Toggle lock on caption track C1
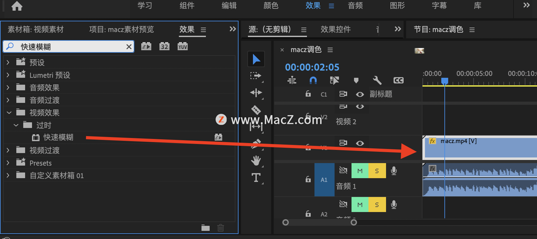The width and height of the screenshot is (537, 239). click(308, 94)
